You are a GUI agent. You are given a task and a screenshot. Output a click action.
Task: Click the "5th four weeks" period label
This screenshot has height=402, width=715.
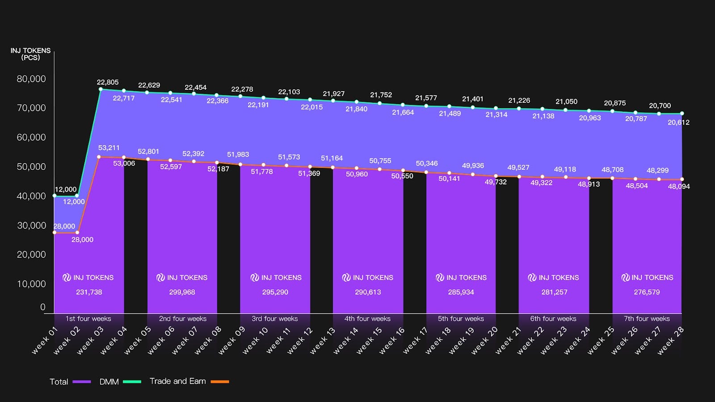461,318
